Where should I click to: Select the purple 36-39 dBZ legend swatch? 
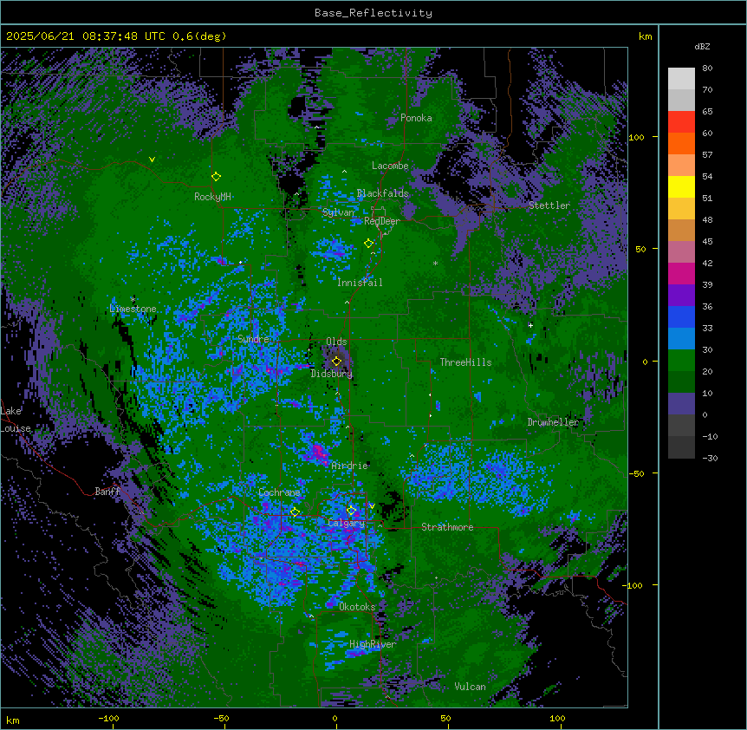click(681, 296)
